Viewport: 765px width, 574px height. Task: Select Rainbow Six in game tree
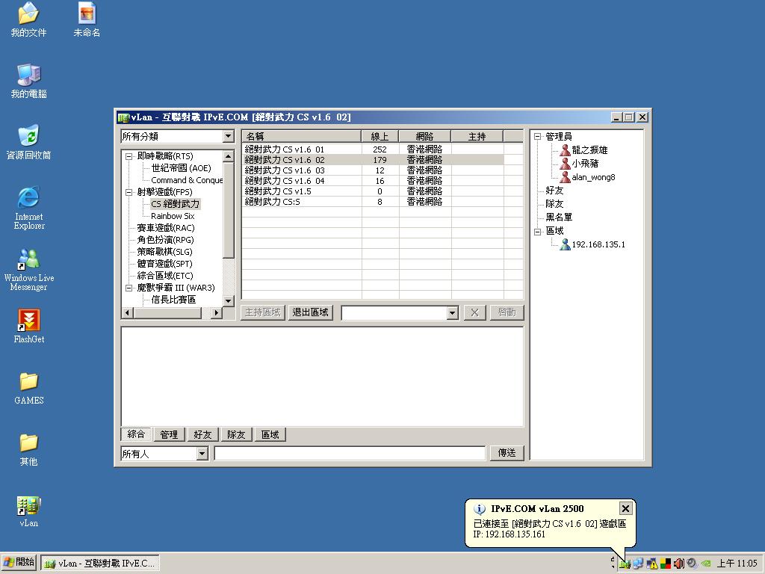pos(173,216)
